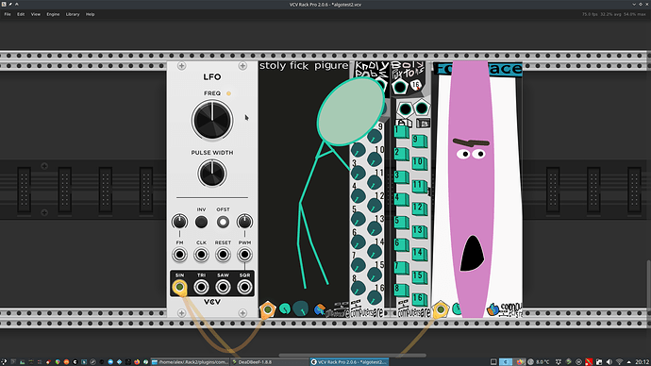The height and width of the screenshot is (366, 651).
Task: Click the SAW output jack on LFO
Action: 223,287
